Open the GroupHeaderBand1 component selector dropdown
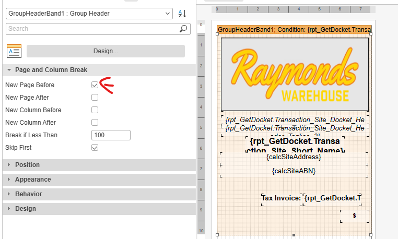 (89, 14)
